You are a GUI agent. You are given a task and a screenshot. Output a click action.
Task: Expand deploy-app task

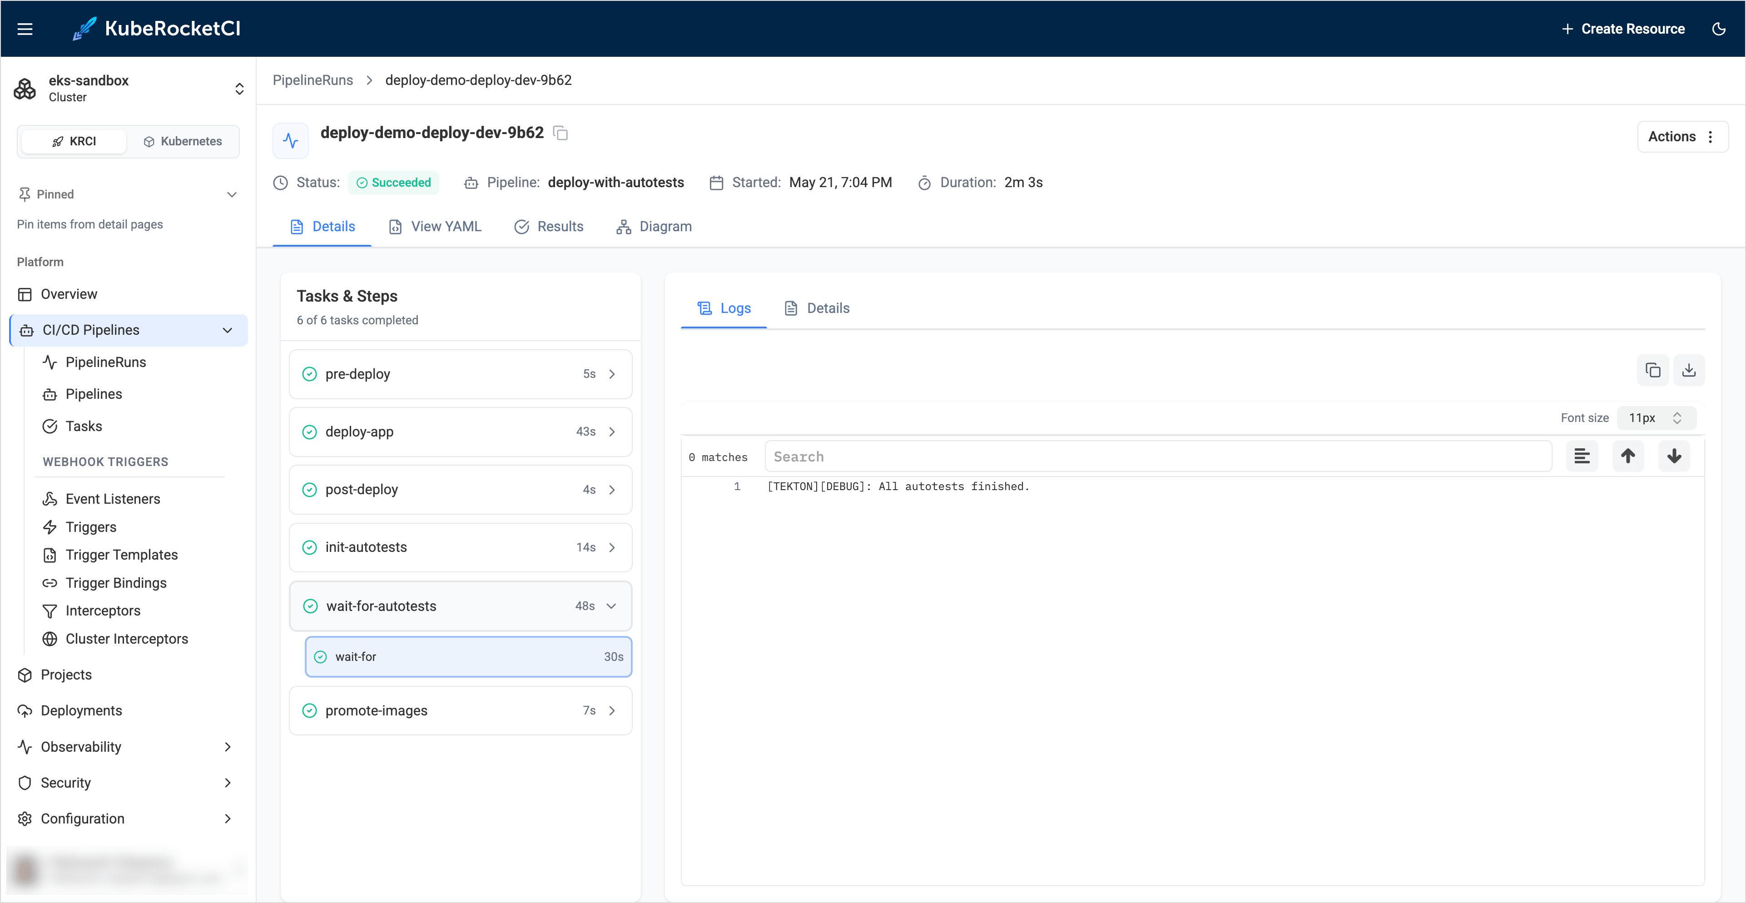460,432
